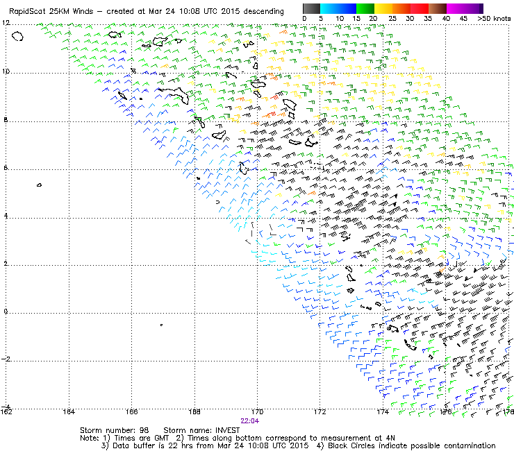Click the 'Storm number: 98' text

click(x=114, y=430)
